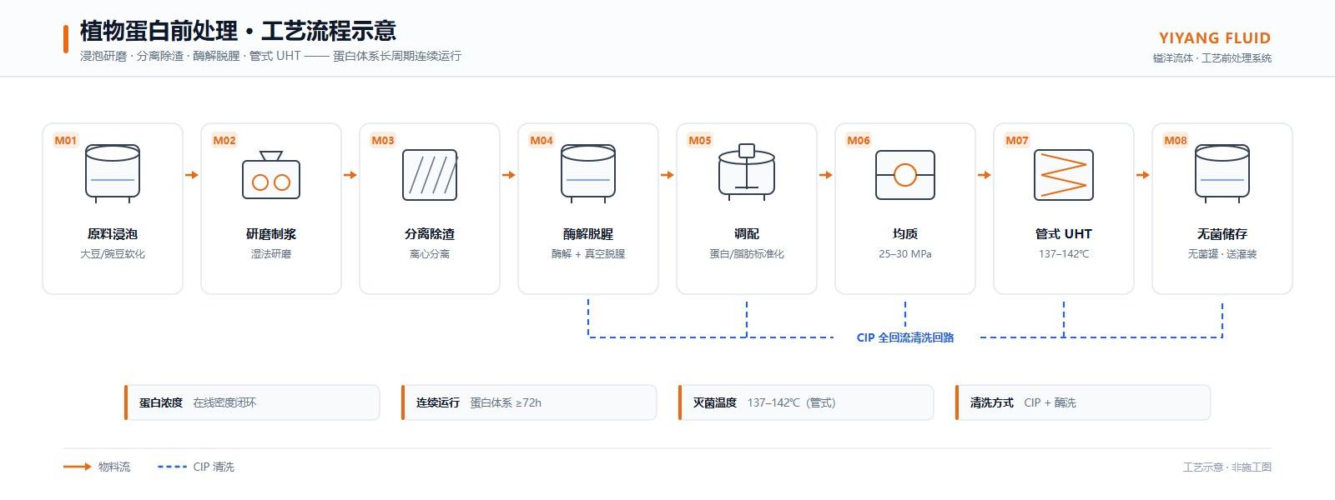The width and height of the screenshot is (1335, 500).
Task: Click the M06 homogenizer icon
Action: (905, 175)
